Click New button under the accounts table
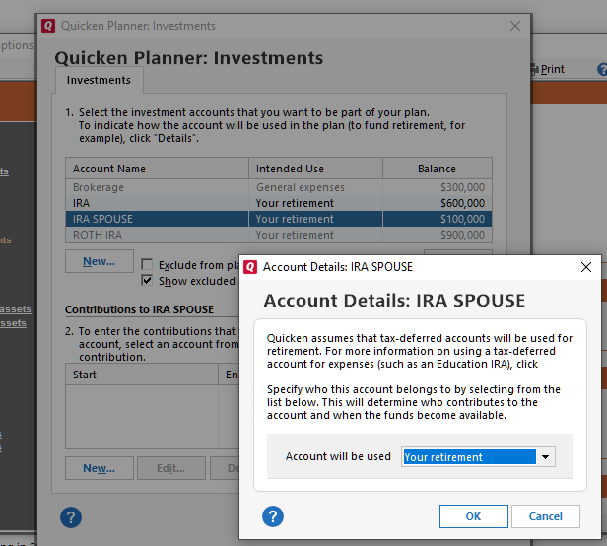 (x=100, y=261)
